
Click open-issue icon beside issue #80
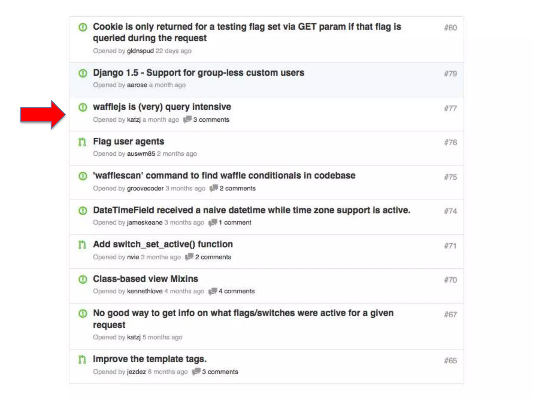[x=83, y=27]
